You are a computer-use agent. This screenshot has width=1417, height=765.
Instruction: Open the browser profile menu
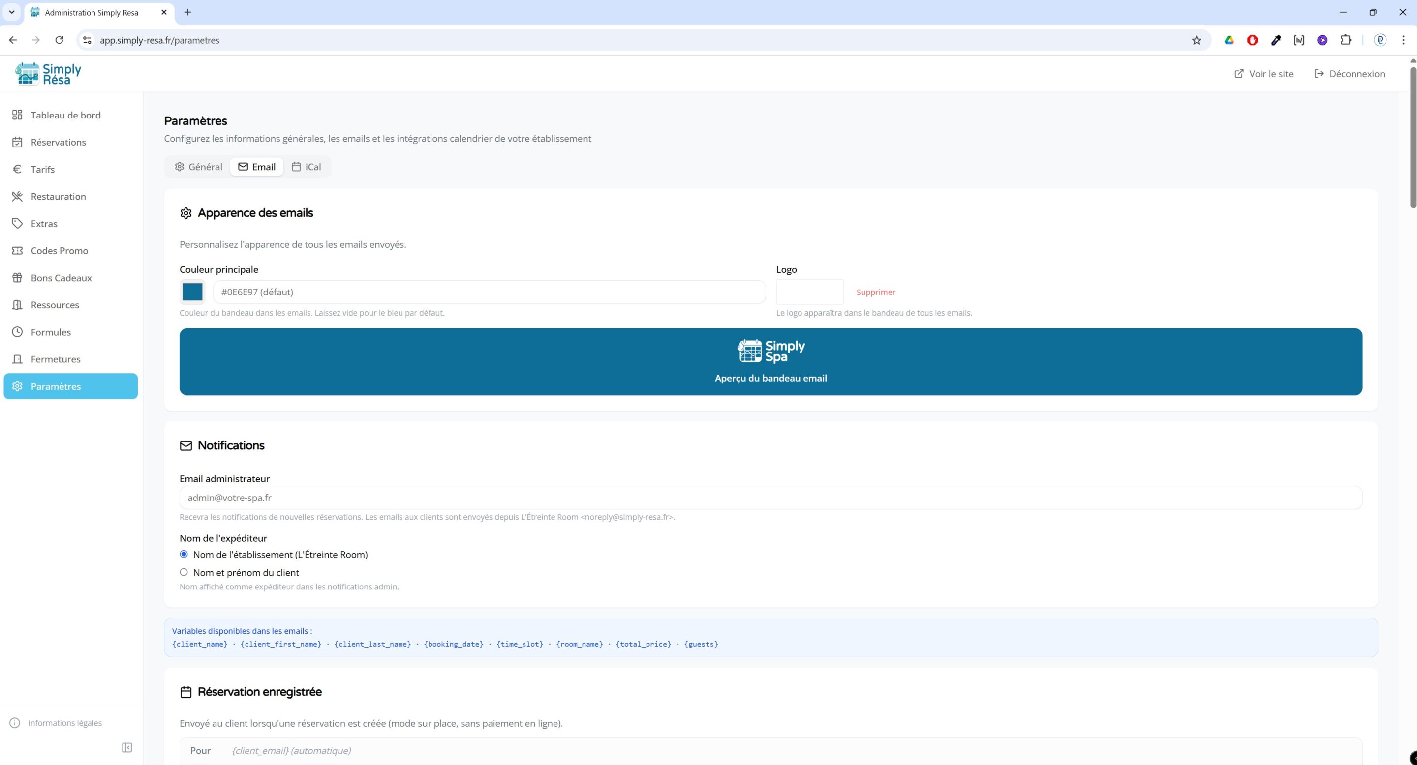(x=1380, y=39)
